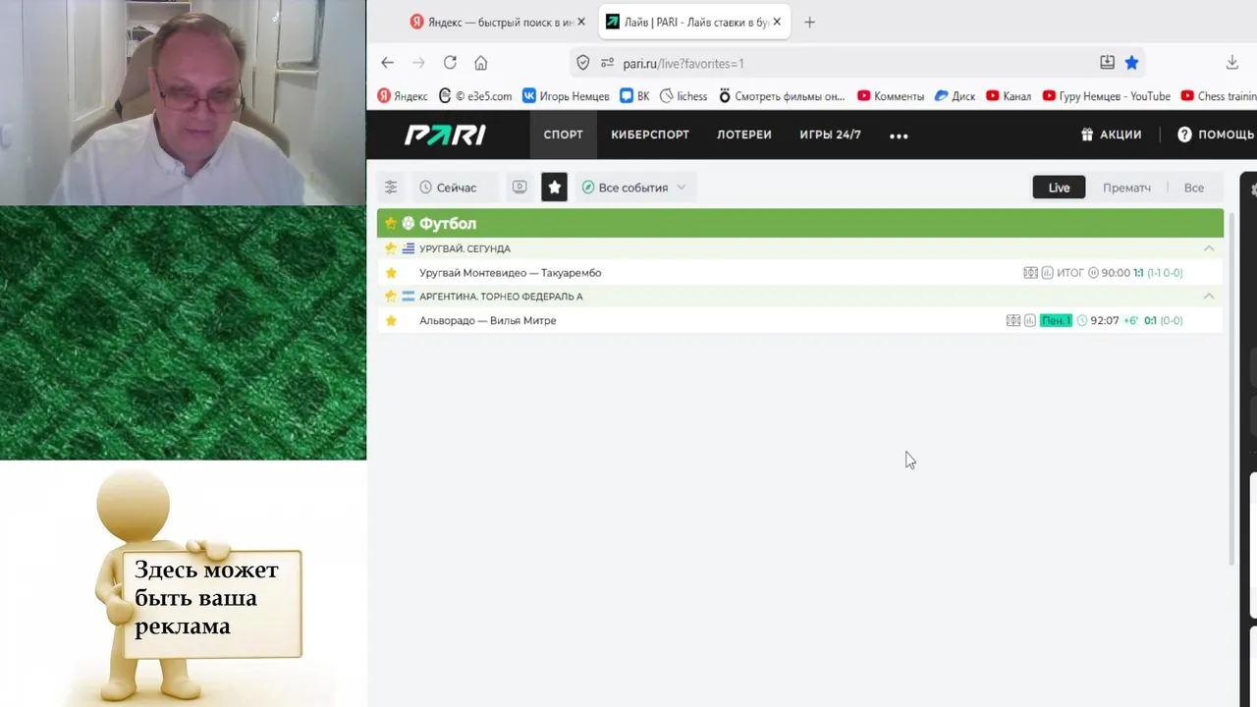The image size is (1257, 707).
Task: Toggle the video broadcast filter icon
Action: click(x=519, y=188)
